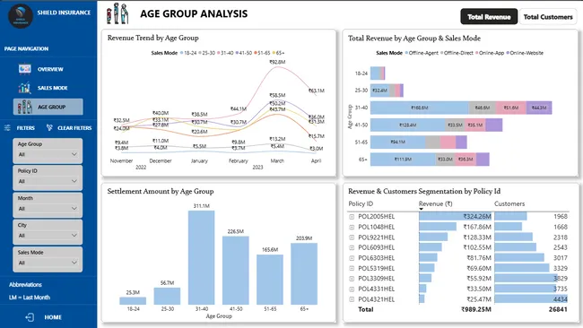The height and width of the screenshot is (328, 583).
Task: Expand the POL4331HEL policy row
Action: (352, 289)
